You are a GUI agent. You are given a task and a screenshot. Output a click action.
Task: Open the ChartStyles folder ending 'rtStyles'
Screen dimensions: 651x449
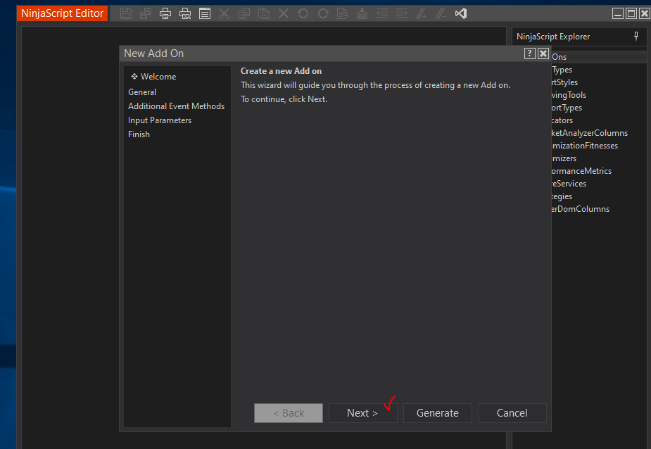click(x=564, y=82)
